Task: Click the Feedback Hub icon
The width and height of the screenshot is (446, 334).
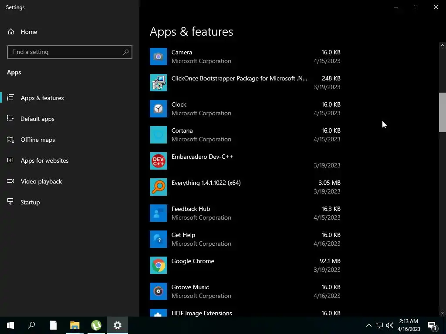Action: (159, 213)
